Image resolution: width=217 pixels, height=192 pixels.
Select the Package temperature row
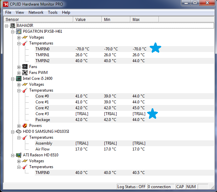(43, 120)
